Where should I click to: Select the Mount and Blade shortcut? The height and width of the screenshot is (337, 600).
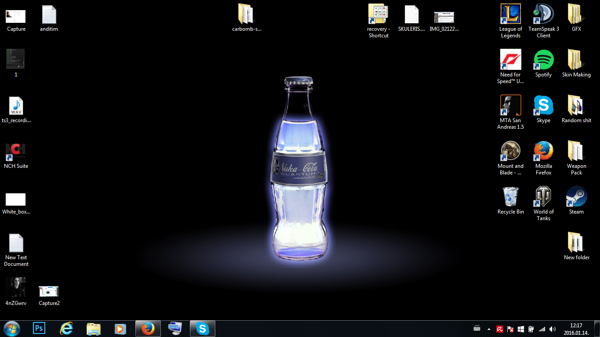[x=510, y=158]
